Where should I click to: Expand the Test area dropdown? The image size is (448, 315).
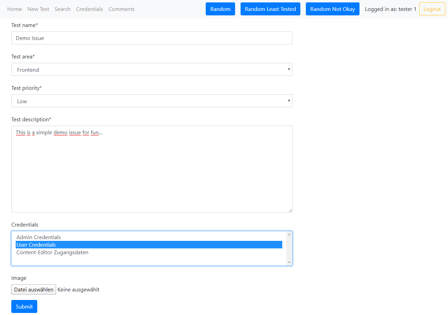tap(152, 70)
